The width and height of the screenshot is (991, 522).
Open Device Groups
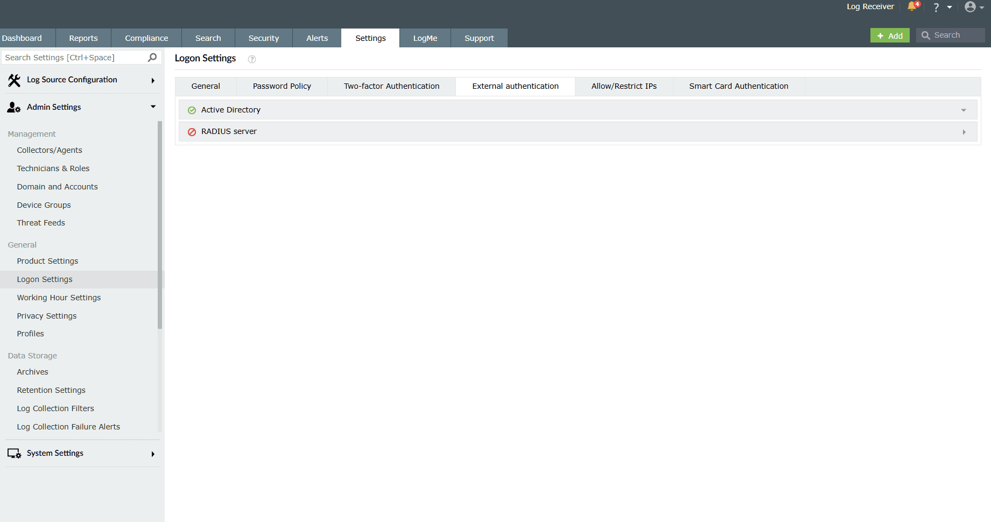[x=44, y=206]
